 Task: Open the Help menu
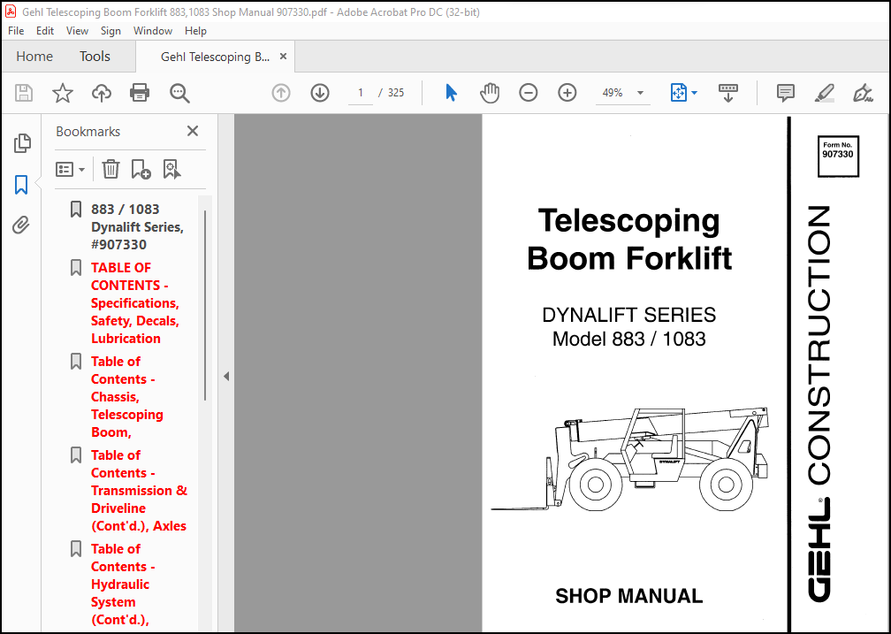(x=195, y=31)
